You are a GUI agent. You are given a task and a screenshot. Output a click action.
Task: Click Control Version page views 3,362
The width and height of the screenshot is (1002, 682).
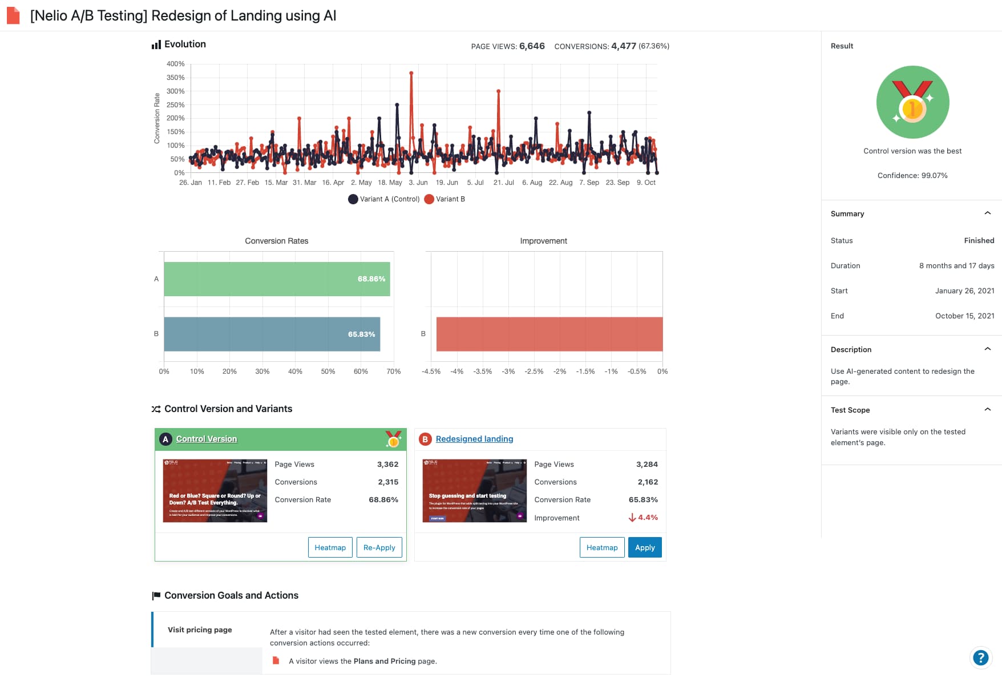tap(387, 465)
